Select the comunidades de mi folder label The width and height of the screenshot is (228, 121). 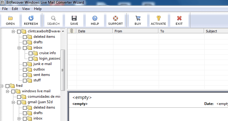tap(44, 96)
